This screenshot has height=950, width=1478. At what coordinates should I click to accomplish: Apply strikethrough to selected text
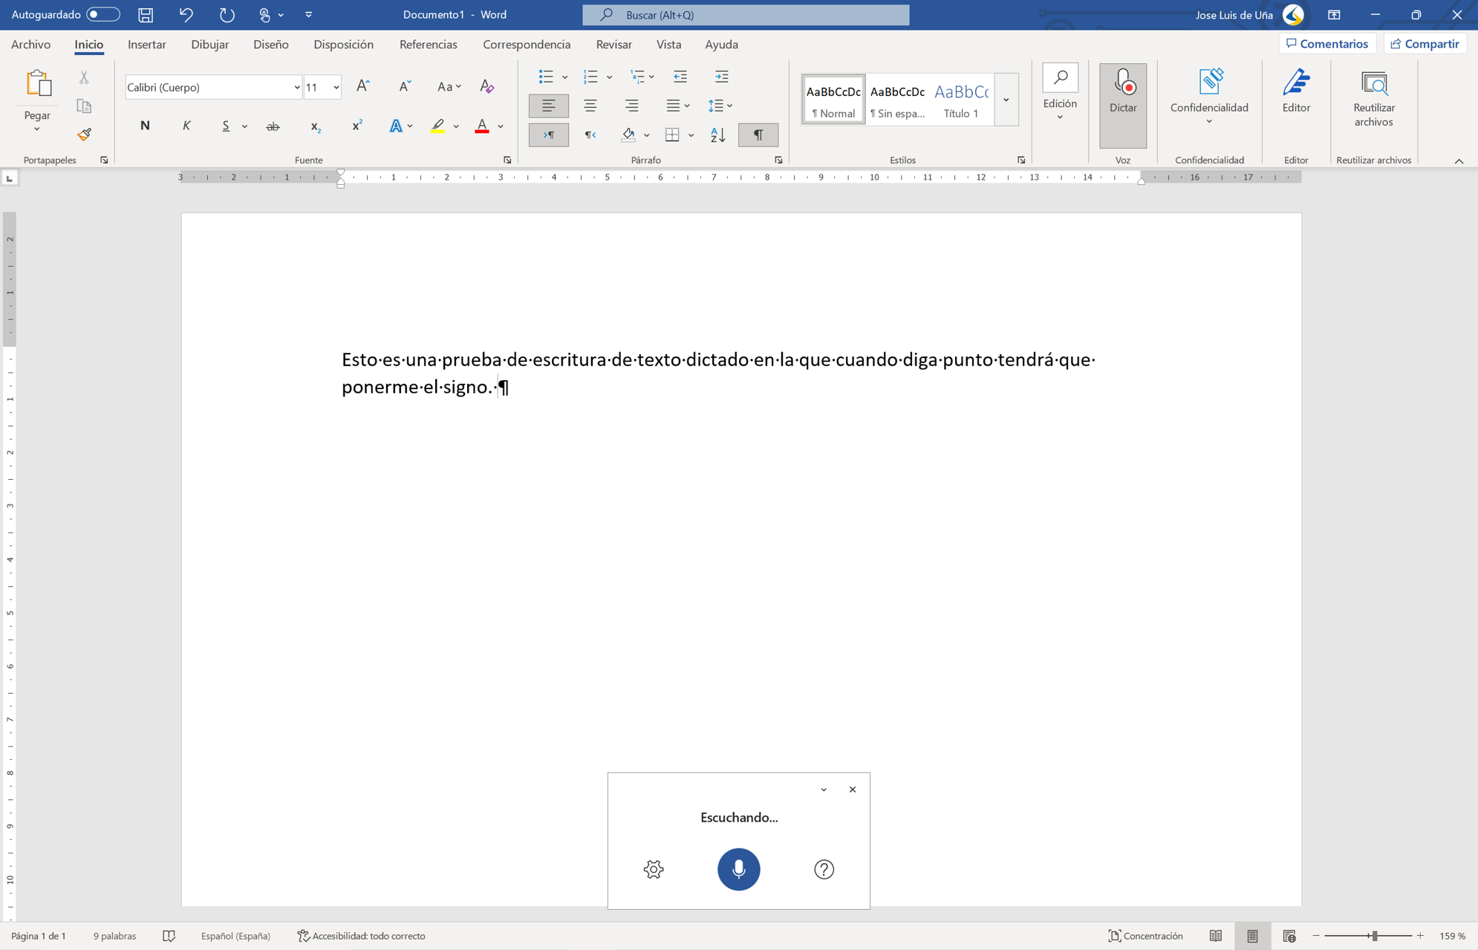tap(273, 126)
